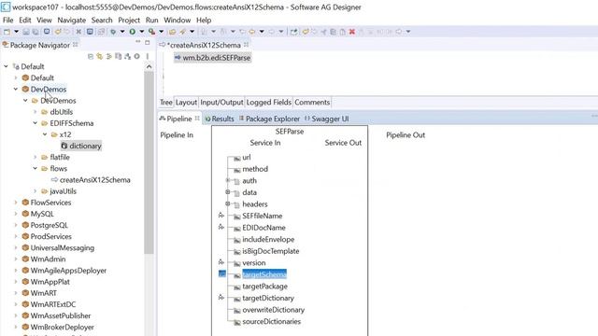Screen dimensions: 598x336
Task: Click the New toolbar icon
Action: tap(7, 32)
